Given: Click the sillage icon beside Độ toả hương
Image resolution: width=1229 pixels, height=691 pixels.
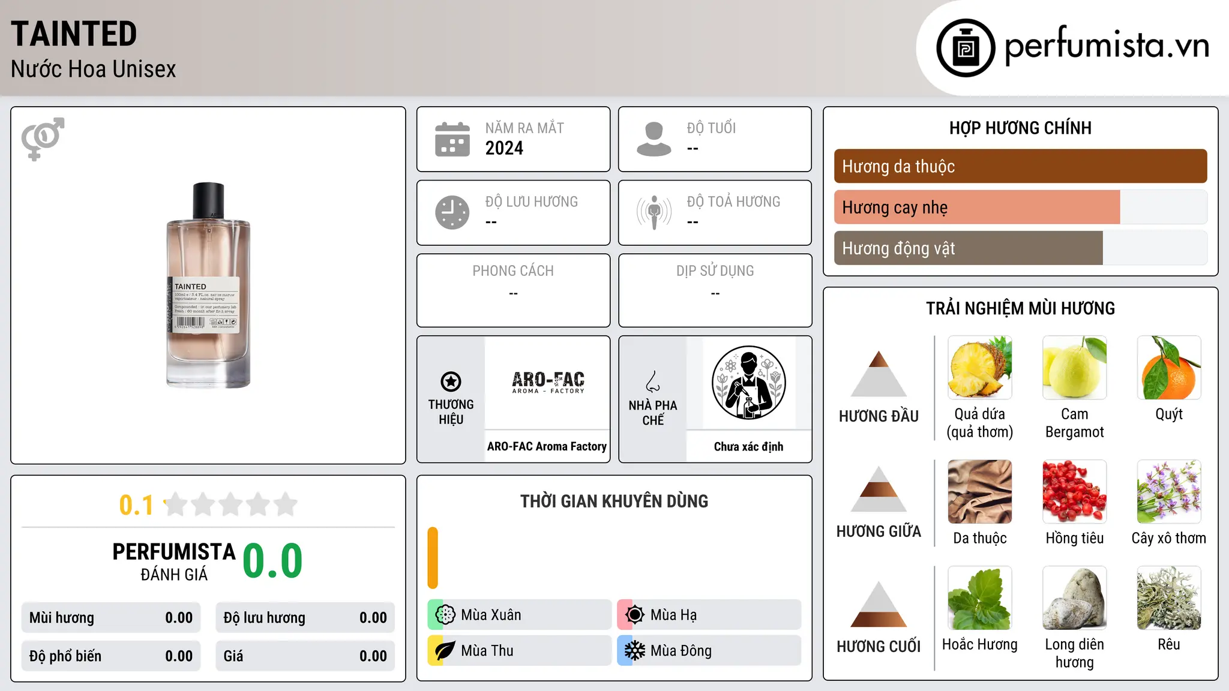Looking at the screenshot, I should [x=654, y=212].
